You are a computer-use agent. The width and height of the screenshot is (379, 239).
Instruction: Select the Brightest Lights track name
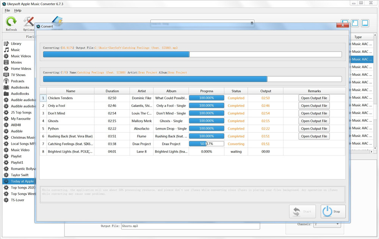pos(70,152)
